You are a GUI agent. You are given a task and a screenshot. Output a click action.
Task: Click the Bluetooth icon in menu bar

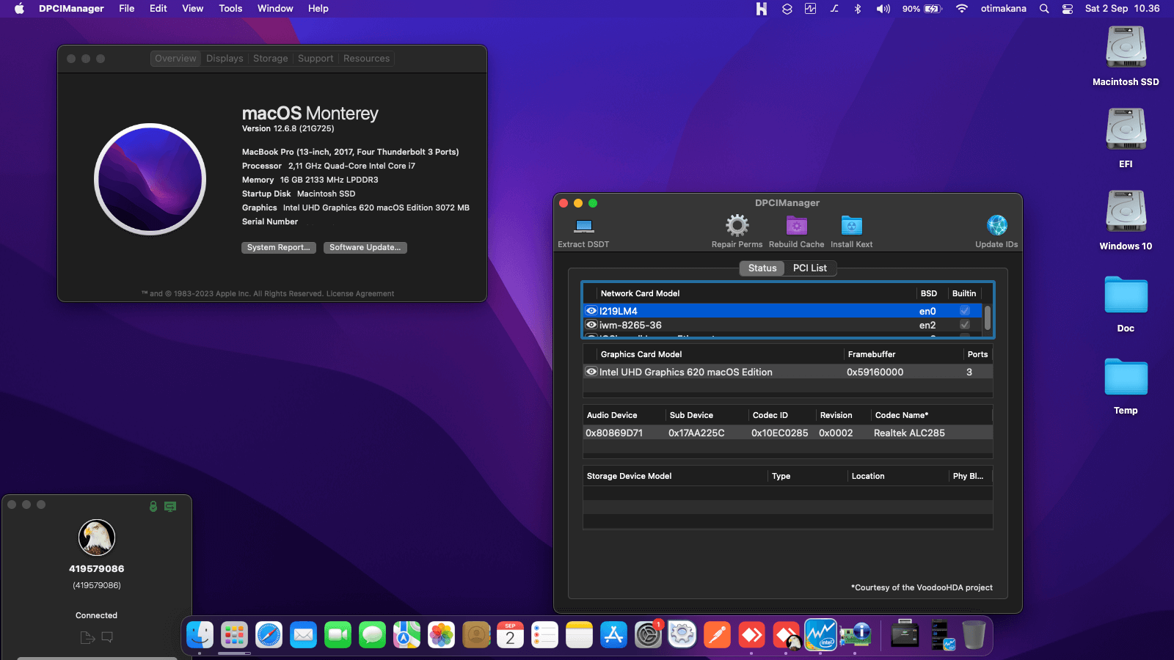pyautogui.click(x=857, y=9)
